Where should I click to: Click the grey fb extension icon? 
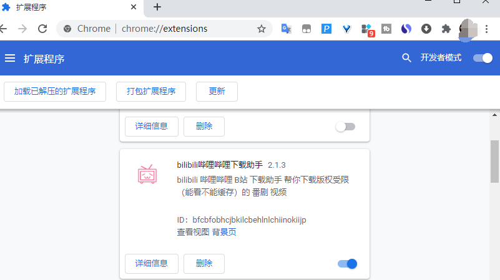(386, 29)
